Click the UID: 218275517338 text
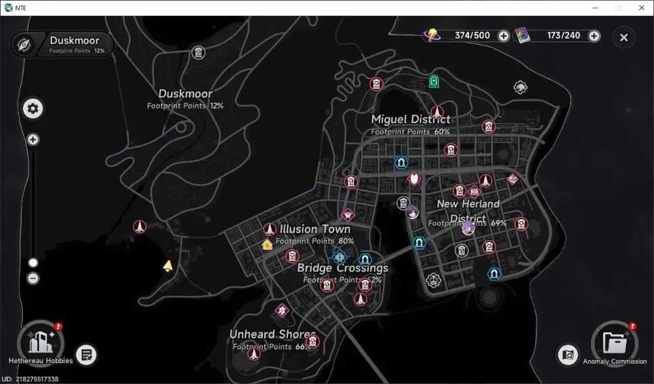The image size is (654, 384). coord(30,379)
